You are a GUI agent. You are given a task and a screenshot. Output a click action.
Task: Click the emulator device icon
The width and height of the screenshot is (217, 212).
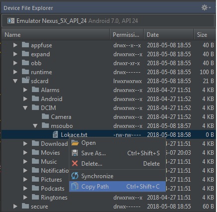click(x=11, y=21)
